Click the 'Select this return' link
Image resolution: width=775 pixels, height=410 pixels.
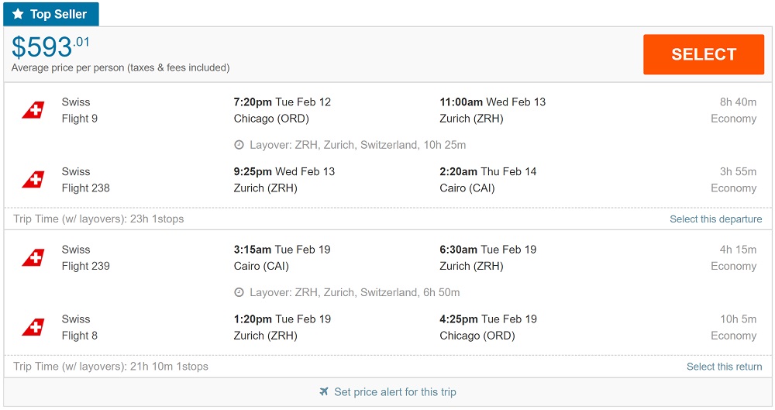click(x=724, y=367)
